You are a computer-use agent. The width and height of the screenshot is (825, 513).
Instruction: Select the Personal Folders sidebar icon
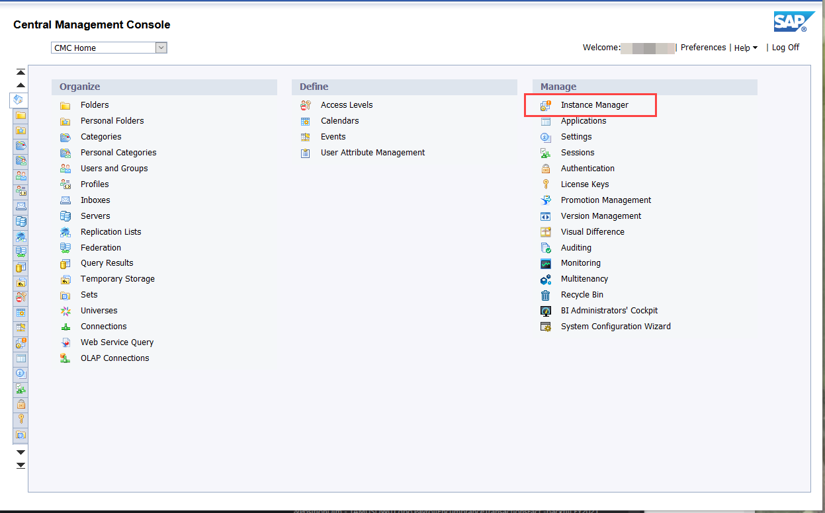point(21,130)
